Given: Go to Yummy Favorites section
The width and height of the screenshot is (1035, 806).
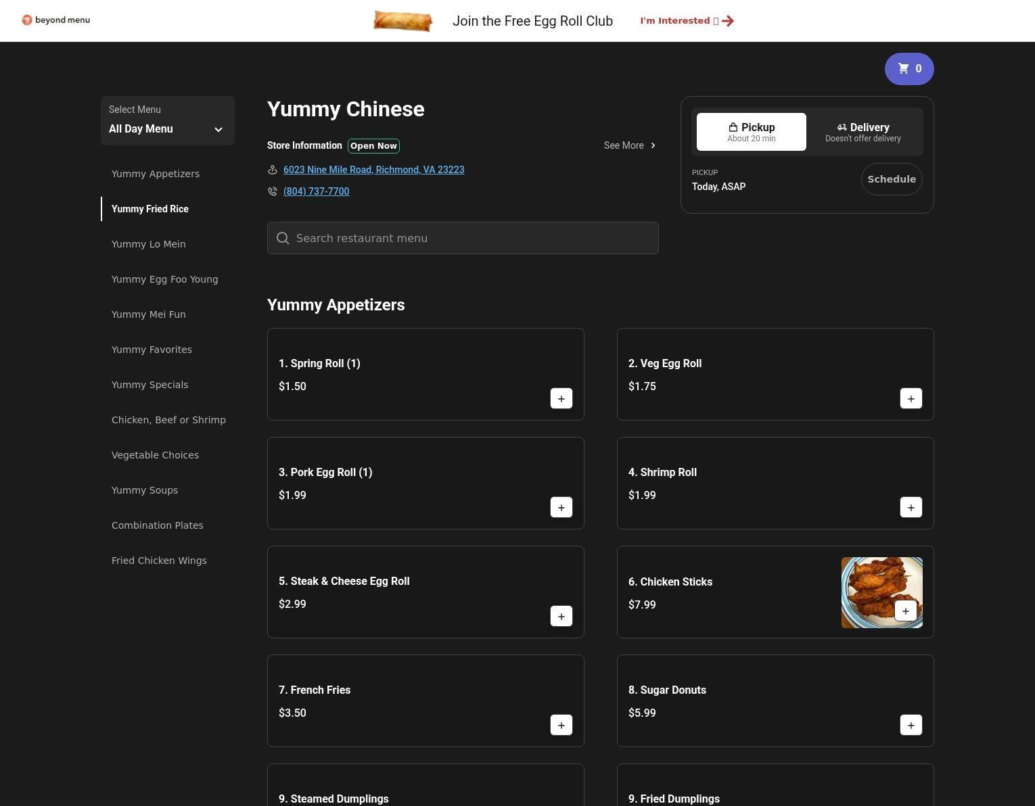Looking at the screenshot, I should (x=152, y=350).
